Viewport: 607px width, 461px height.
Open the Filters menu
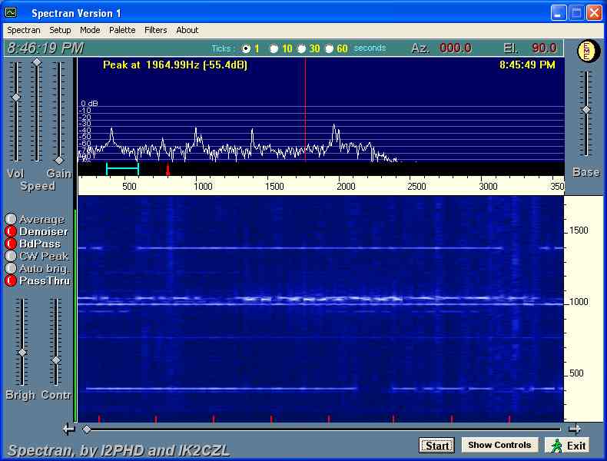[x=156, y=30]
